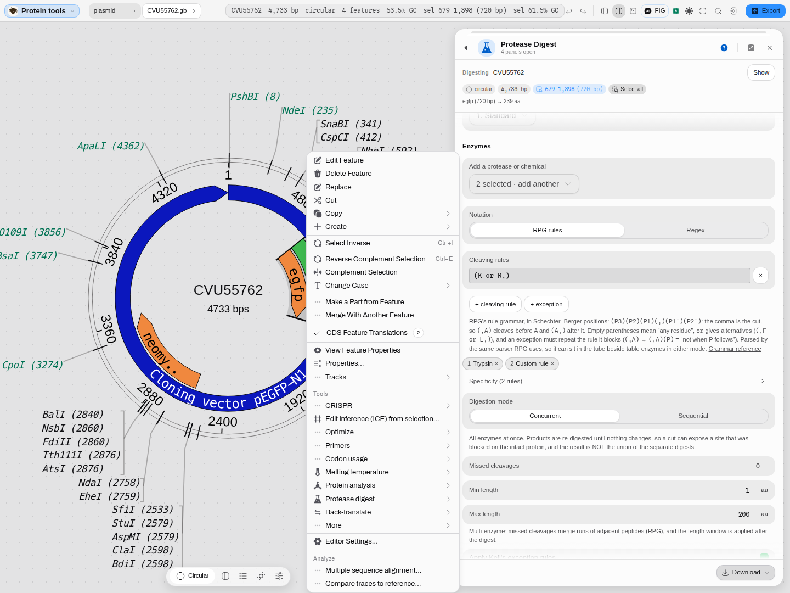Select Regex notation
The width and height of the screenshot is (790, 593).
pos(696,230)
